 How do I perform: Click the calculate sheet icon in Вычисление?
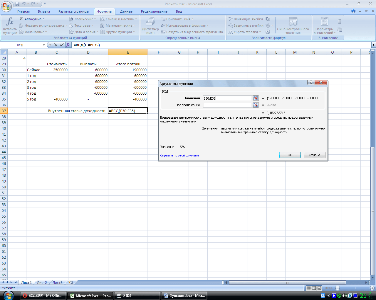tap(340, 30)
